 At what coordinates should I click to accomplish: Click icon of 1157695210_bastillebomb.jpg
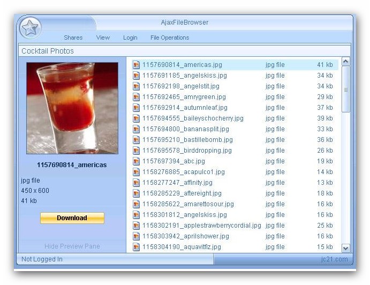[136, 140]
